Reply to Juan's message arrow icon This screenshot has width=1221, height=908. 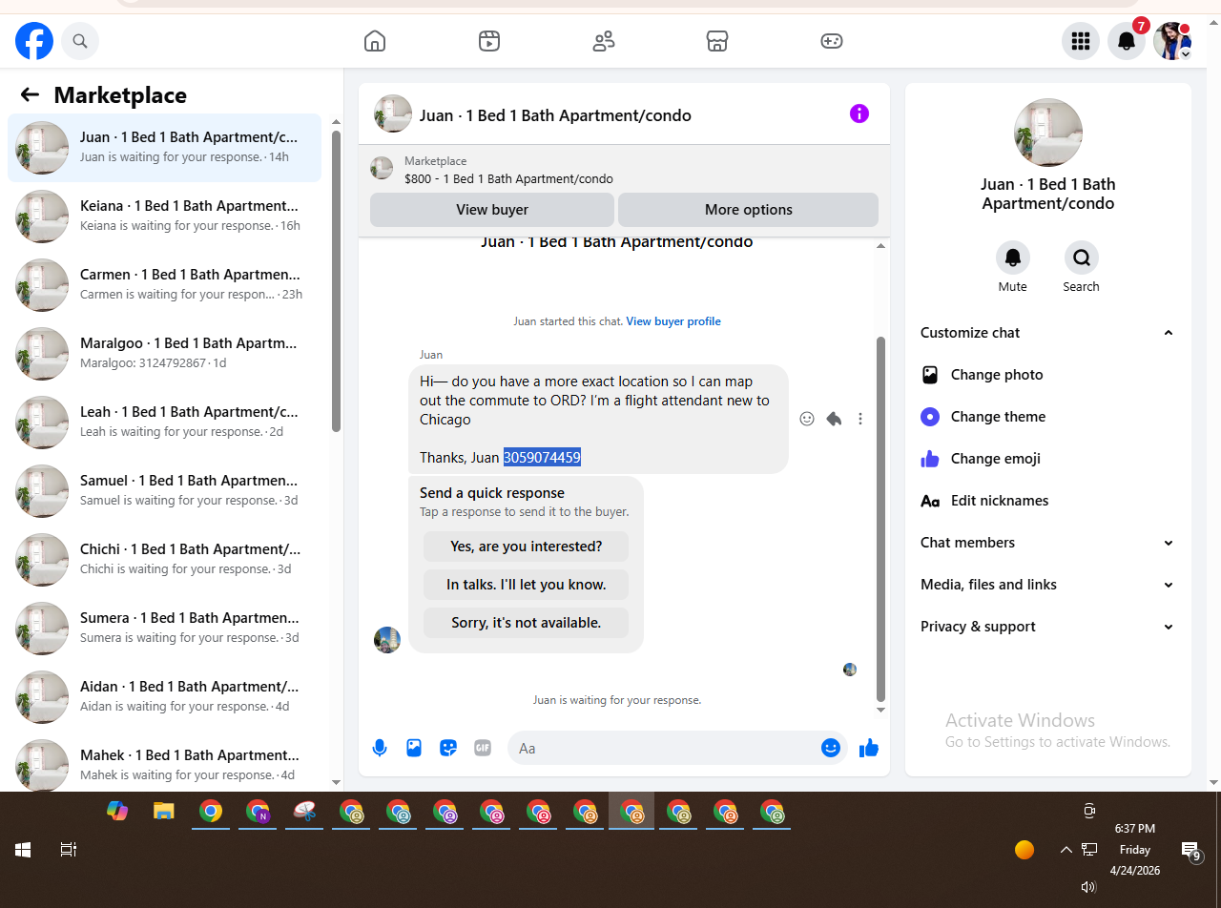pyautogui.click(x=834, y=419)
